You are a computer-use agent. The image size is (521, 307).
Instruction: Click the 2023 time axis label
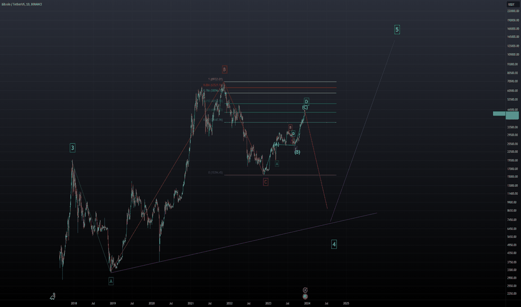[268, 303]
